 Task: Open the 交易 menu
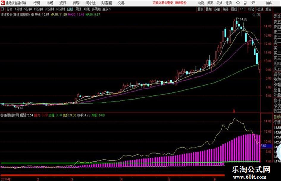point(121,3)
